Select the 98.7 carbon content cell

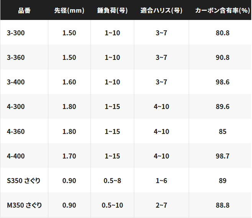(x=222, y=156)
